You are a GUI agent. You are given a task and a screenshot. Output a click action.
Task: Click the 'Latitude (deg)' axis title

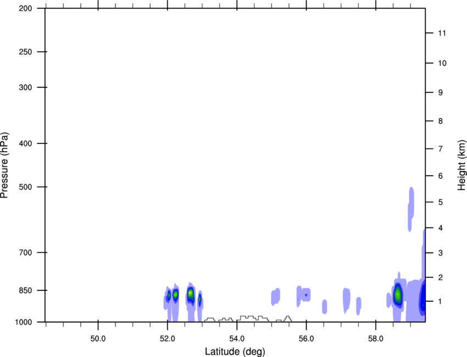click(x=235, y=352)
